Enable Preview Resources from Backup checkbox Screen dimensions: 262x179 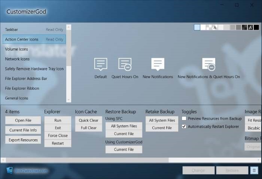coord(184,118)
